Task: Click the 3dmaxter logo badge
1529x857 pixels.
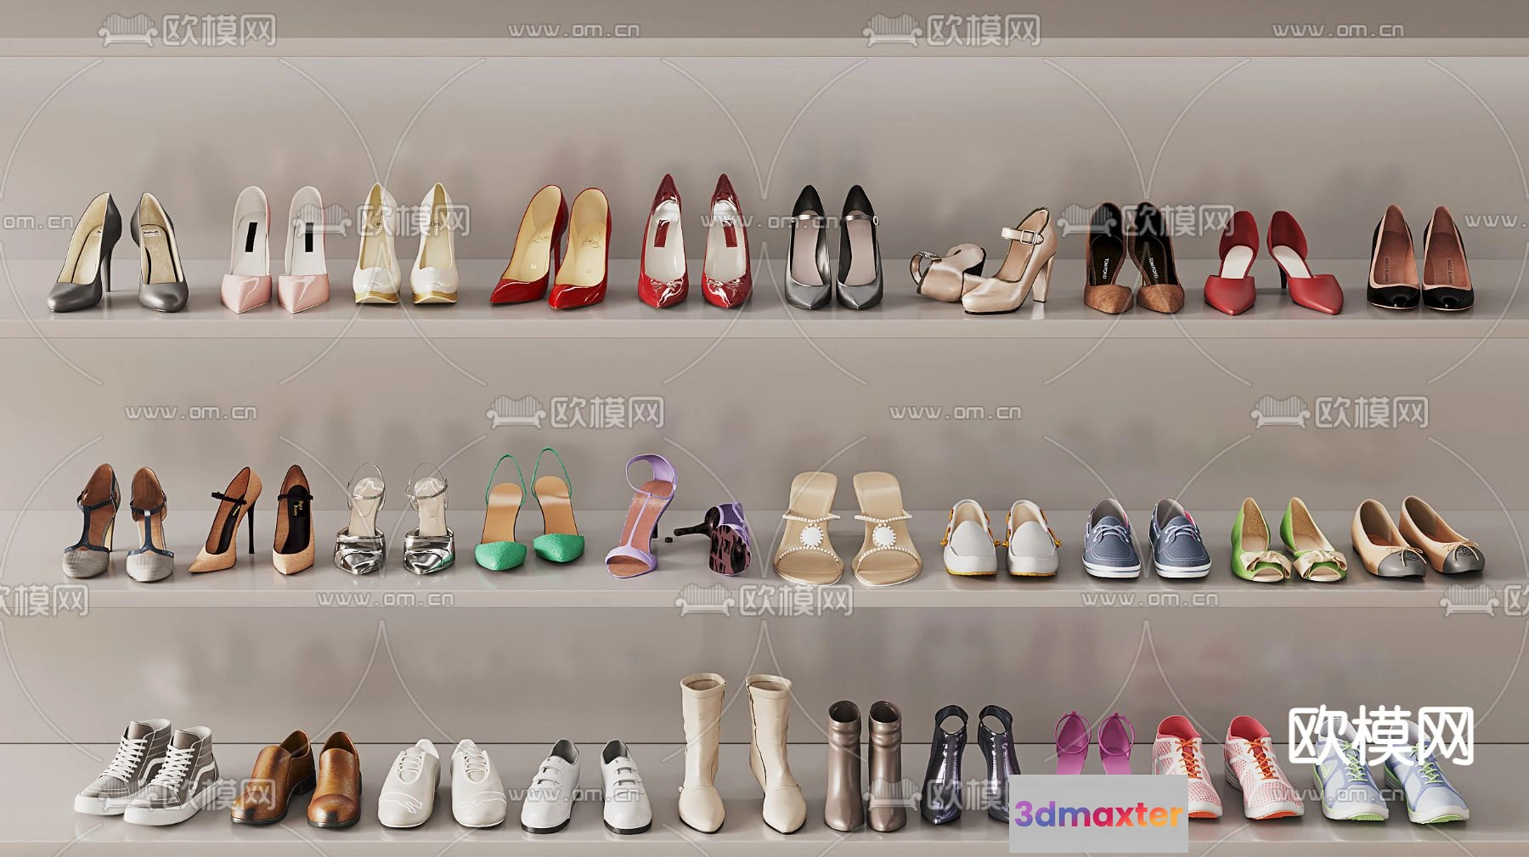Action: click(x=1097, y=814)
